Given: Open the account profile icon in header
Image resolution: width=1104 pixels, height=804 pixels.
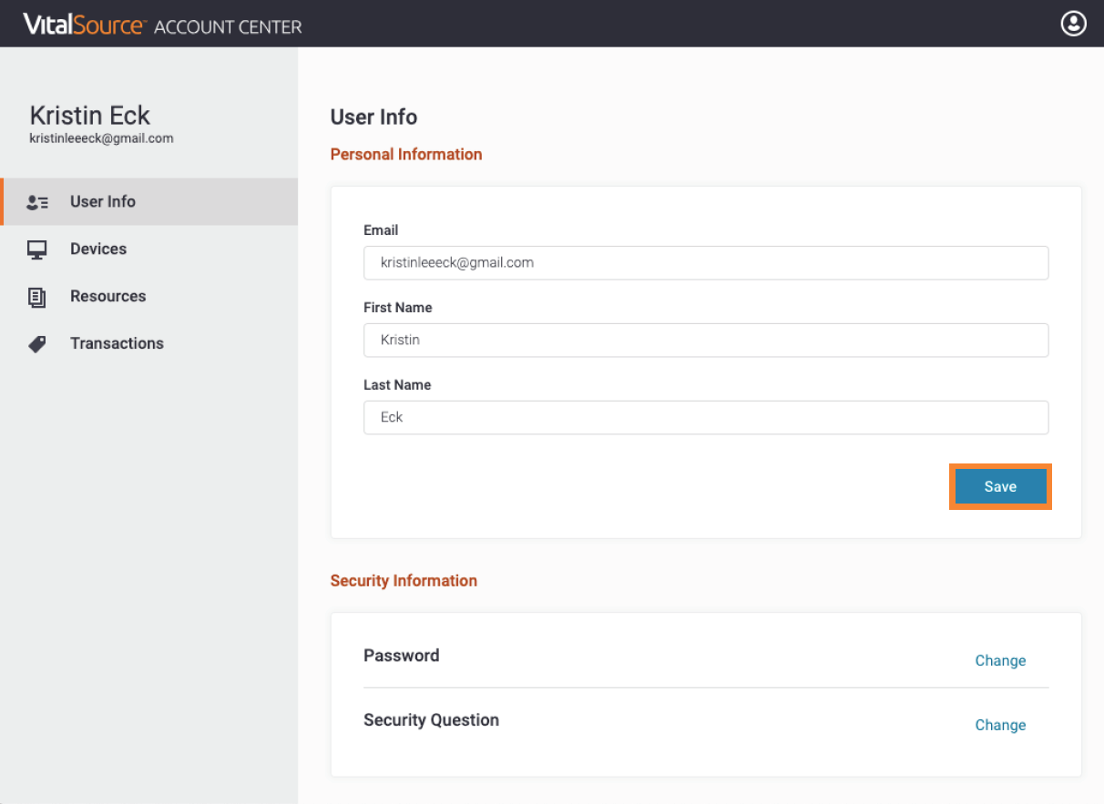Looking at the screenshot, I should (1074, 24).
